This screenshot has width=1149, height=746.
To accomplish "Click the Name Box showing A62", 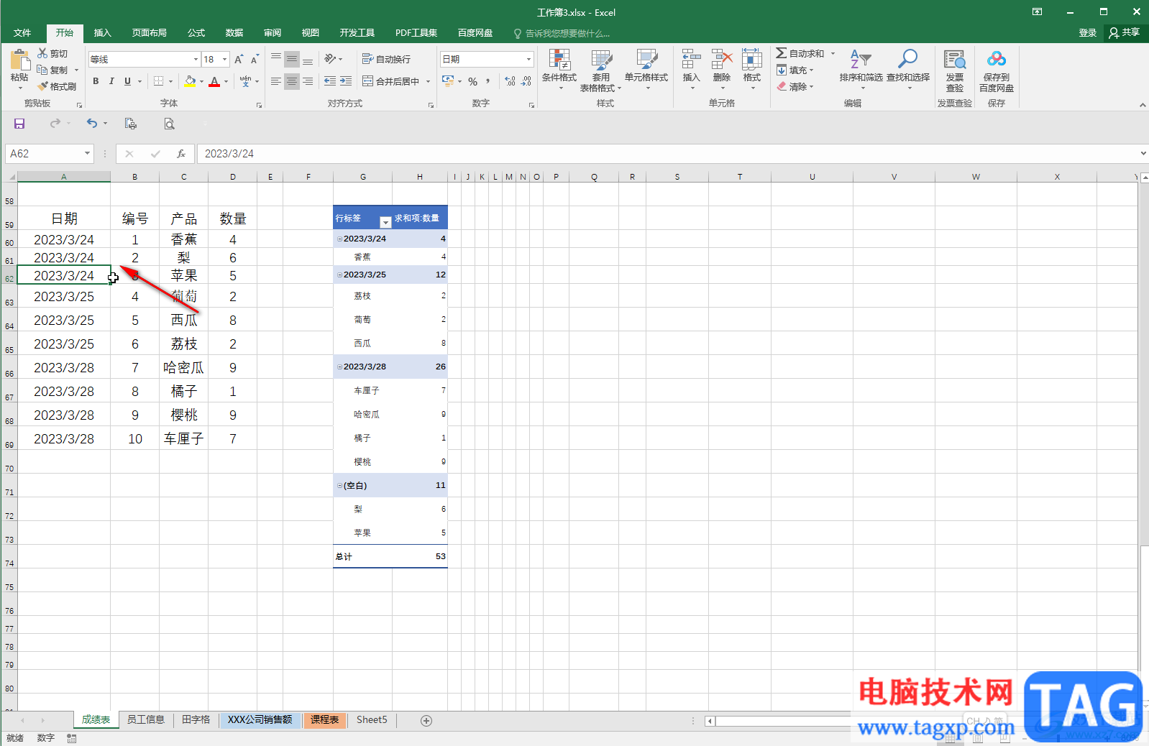I will 49,153.
